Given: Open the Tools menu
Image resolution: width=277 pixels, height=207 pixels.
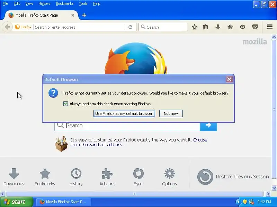Looking at the screenshot, I should [x=83, y=3].
